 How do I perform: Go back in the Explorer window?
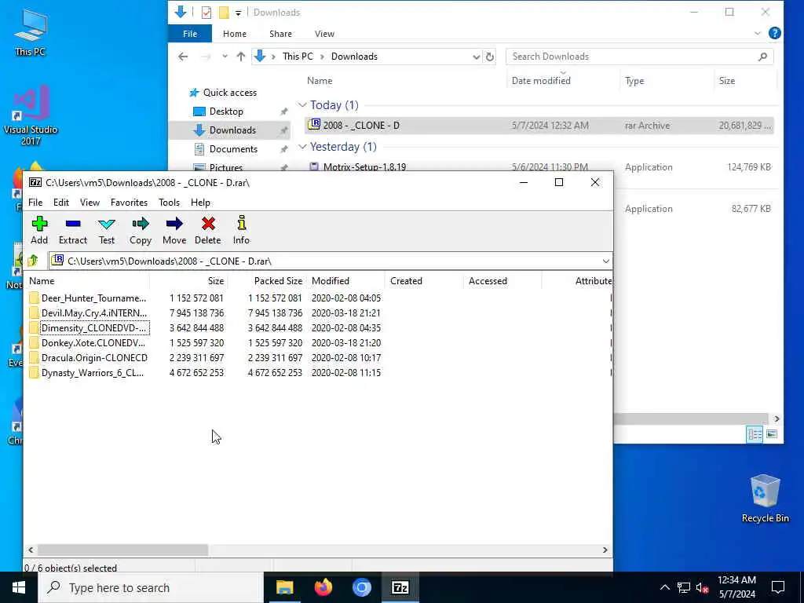pos(183,57)
